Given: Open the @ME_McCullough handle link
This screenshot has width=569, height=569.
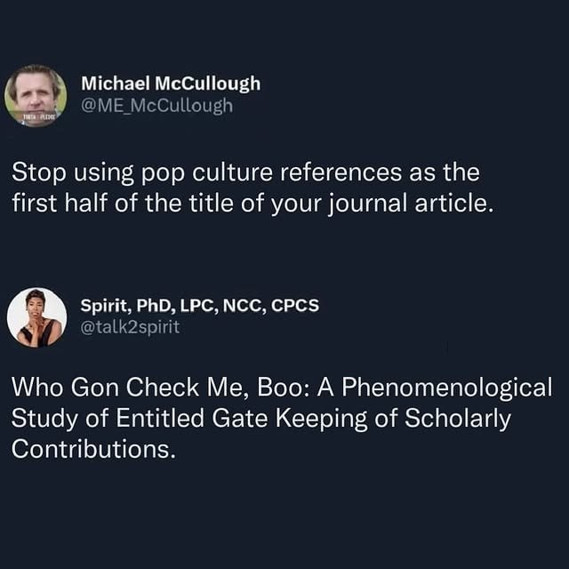Looking at the screenshot, I should tap(156, 106).
